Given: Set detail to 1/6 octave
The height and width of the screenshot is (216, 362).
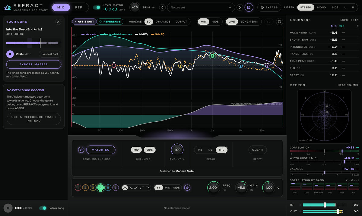Looking at the screenshot, I should click(210, 150).
